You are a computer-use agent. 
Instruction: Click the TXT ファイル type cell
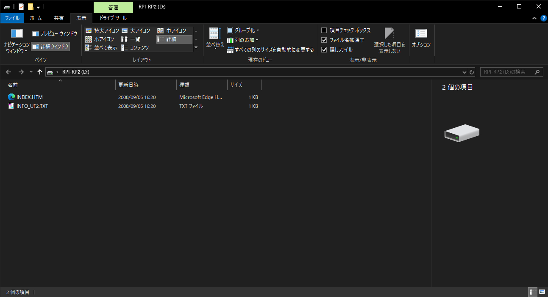pos(191,106)
